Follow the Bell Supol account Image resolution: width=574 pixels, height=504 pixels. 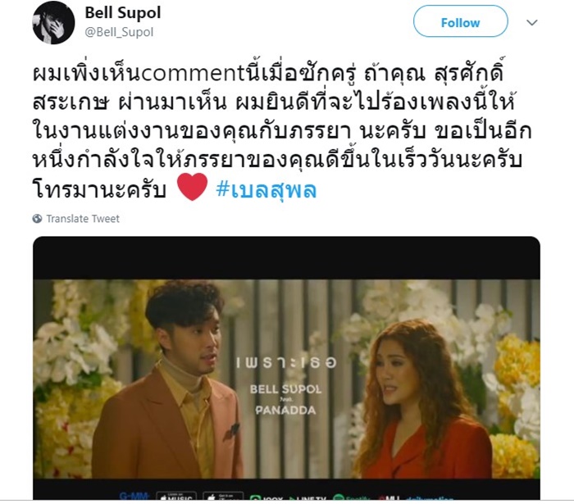[460, 23]
